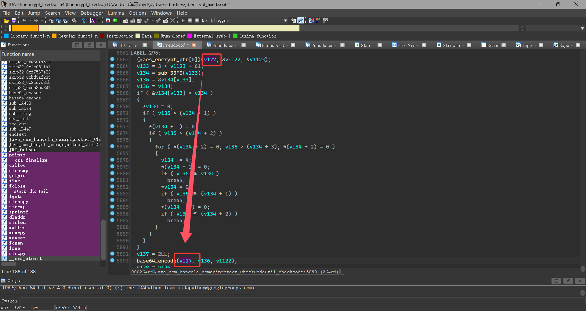The width and height of the screenshot is (586, 311).
Task: Float the Output panel icon
Action: [x=568, y=281]
